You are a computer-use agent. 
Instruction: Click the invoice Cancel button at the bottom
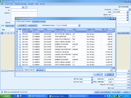[x=126, y=92]
